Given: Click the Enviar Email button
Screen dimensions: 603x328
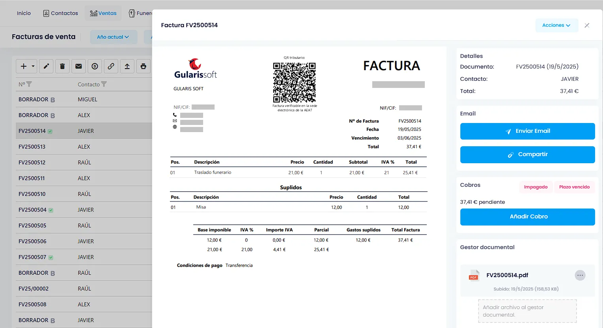Looking at the screenshot, I should pos(528,131).
